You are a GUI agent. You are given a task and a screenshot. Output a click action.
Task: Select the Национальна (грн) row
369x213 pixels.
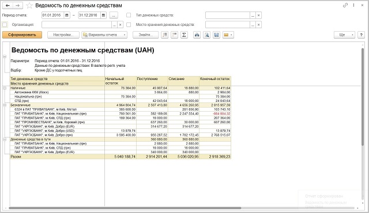tap(121, 97)
